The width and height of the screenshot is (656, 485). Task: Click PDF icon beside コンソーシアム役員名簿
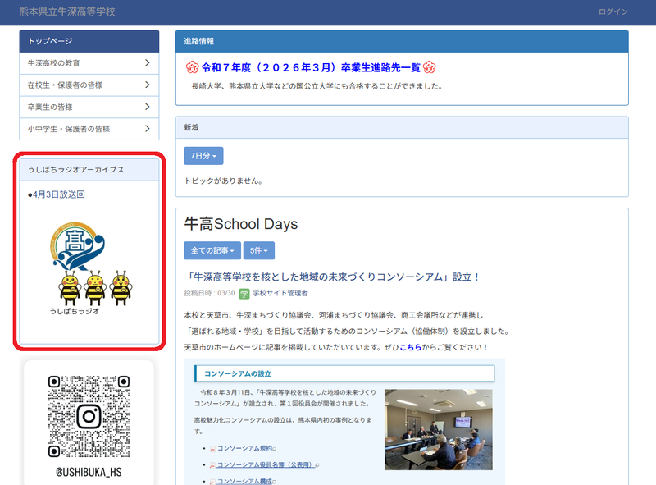212,465
